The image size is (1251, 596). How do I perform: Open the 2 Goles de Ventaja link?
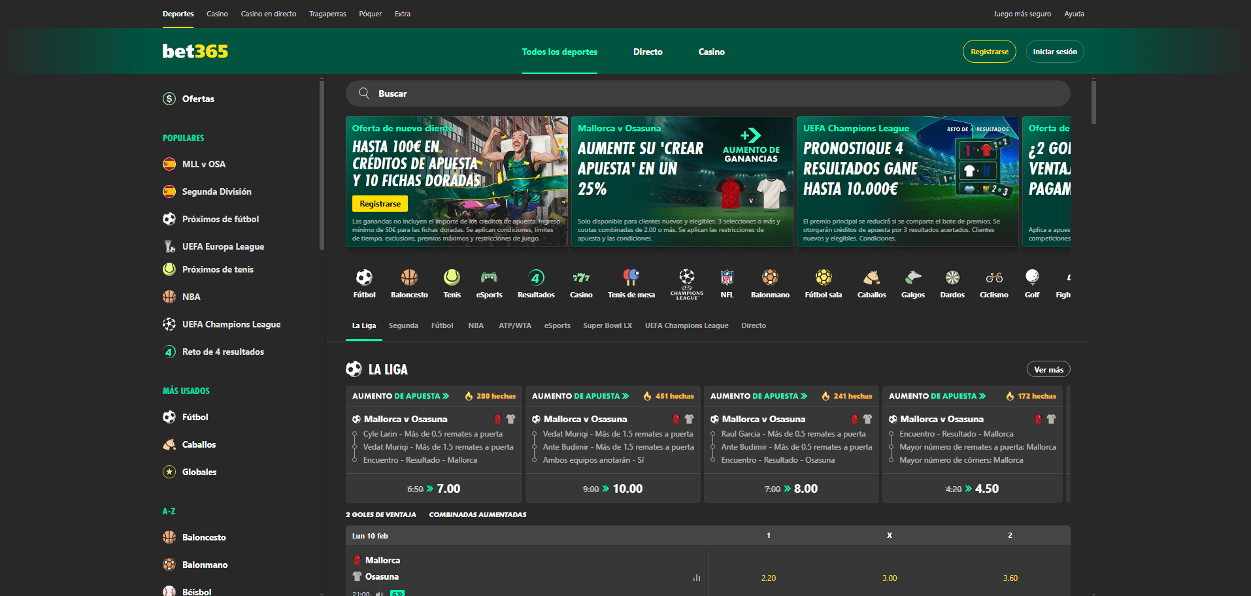coord(380,515)
